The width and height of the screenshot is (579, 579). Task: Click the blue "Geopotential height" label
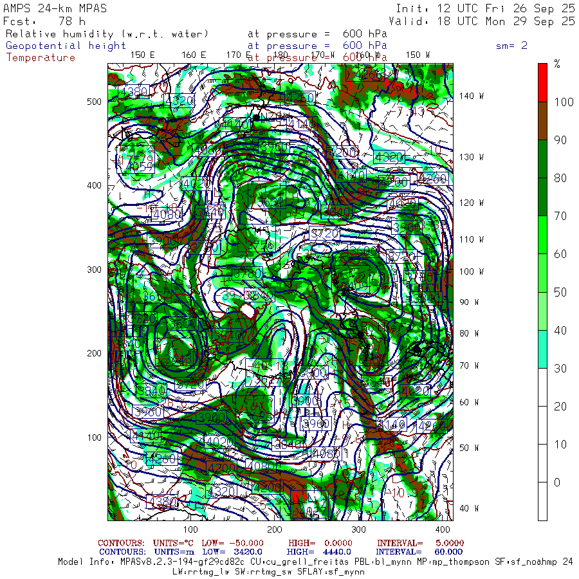66,46
